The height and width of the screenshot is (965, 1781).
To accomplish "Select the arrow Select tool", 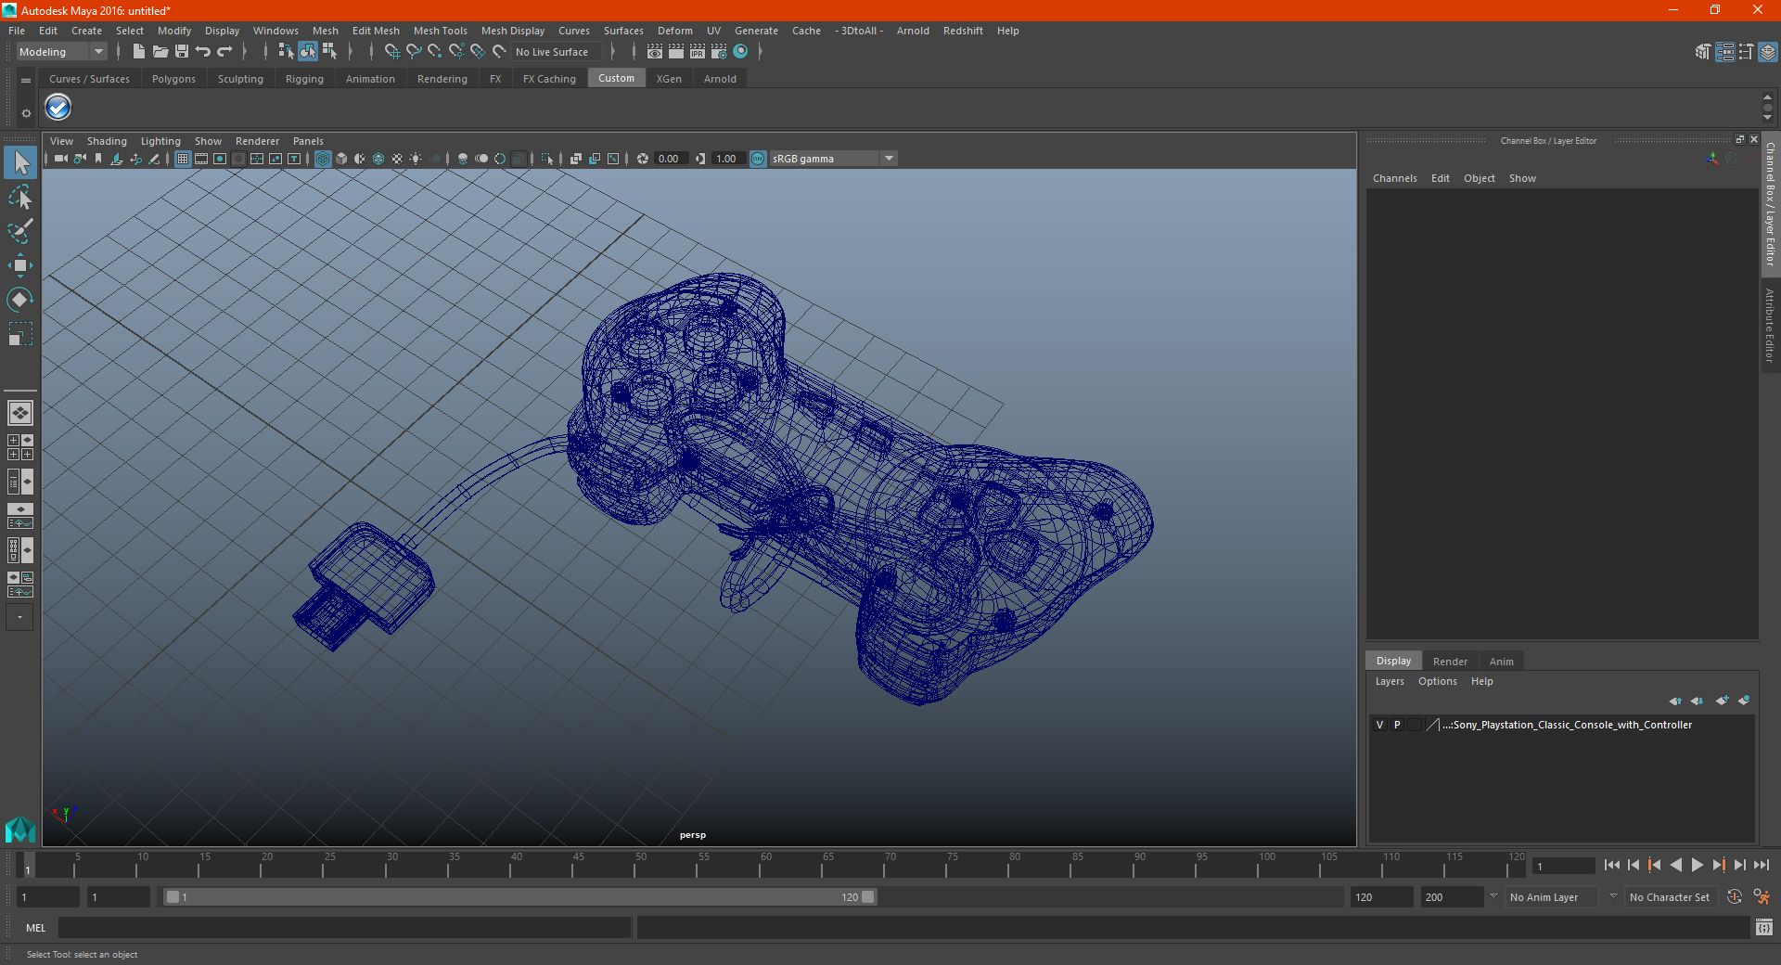I will tap(20, 163).
